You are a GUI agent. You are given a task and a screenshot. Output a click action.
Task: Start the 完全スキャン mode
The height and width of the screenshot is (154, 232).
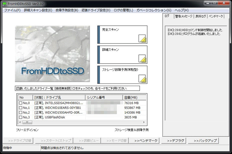point(122,35)
